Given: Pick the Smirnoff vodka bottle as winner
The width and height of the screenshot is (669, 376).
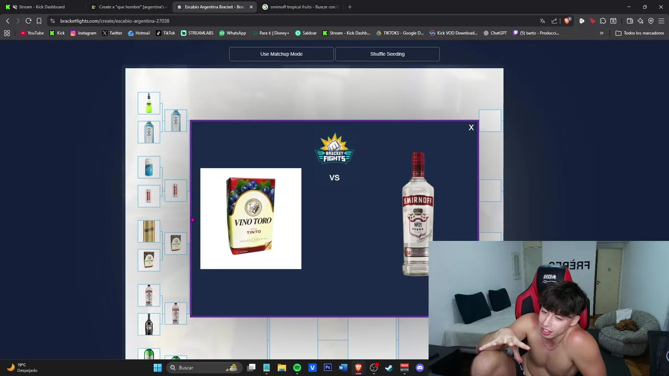Looking at the screenshot, I should click(418, 214).
